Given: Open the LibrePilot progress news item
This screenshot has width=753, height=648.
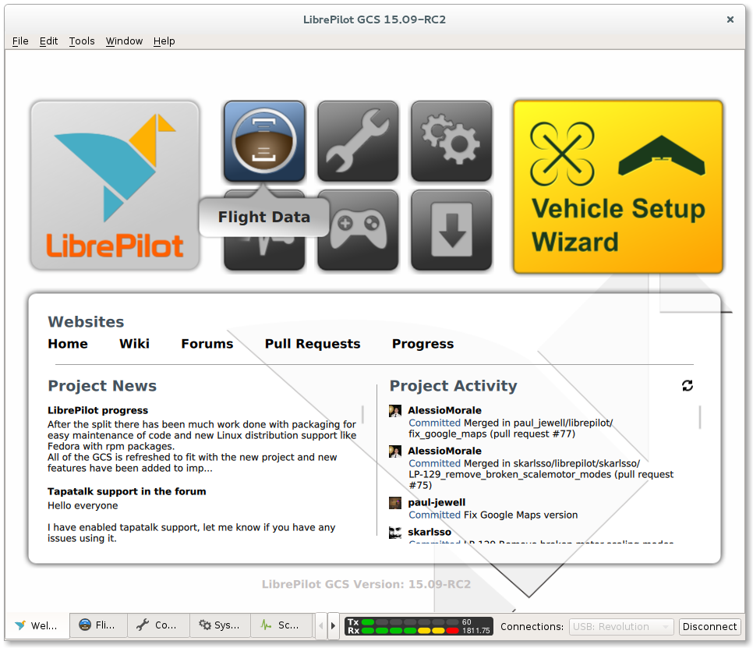Looking at the screenshot, I should 97,410.
